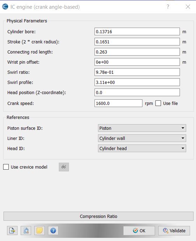Click the Compression Ratio button
This screenshot has width=196, height=241.
(x=98, y=216)
